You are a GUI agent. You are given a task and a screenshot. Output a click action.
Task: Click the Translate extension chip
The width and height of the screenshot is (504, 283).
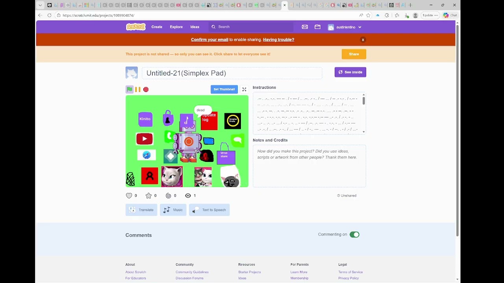coord(141,210)
